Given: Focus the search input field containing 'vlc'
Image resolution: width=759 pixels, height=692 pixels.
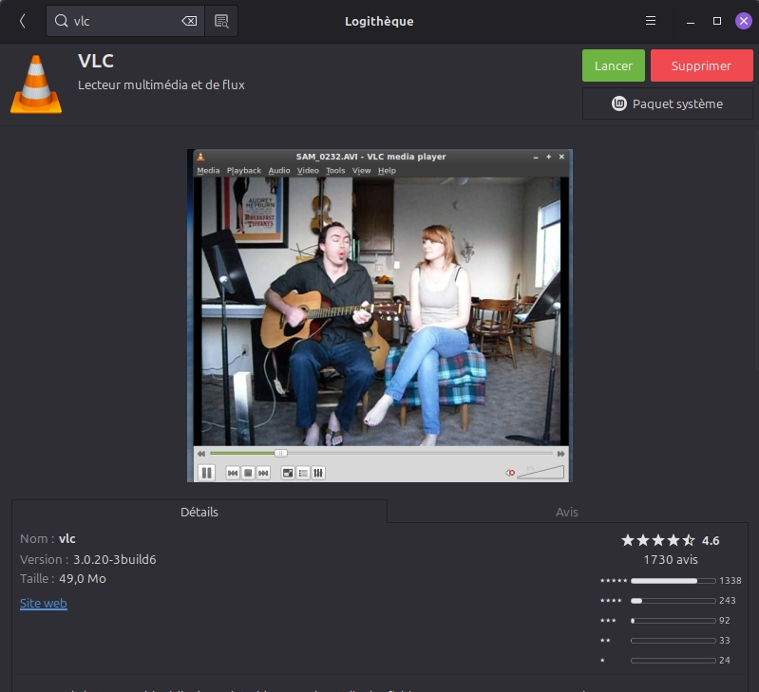Looking at the screenshot, I should (123, 21).
